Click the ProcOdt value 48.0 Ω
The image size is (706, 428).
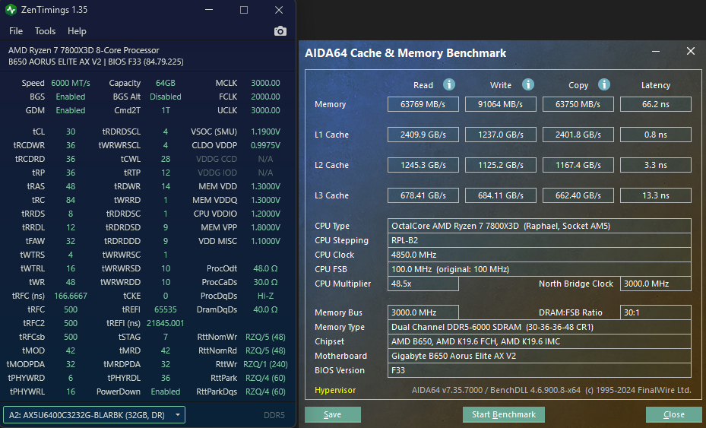265,268
